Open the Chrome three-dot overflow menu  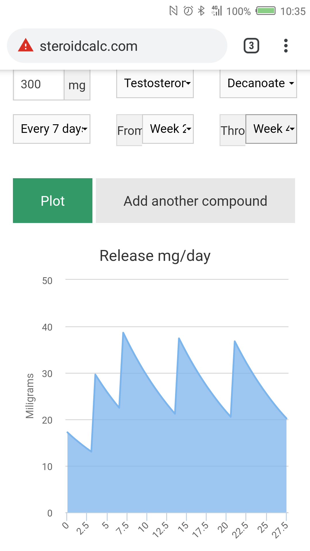[x=286, y=46]
